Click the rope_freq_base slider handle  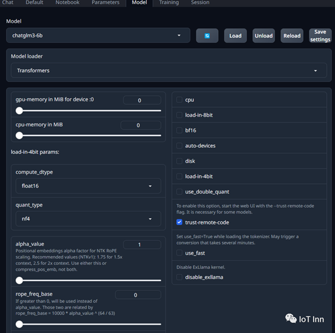tap(19, 324)
